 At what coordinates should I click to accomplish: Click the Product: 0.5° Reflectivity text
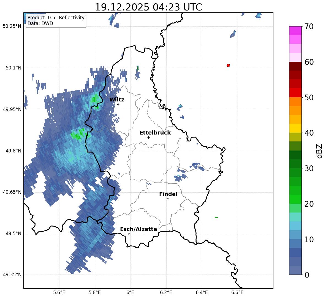[56, 18]
